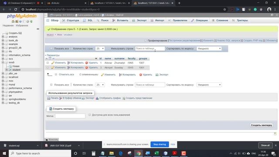Viewport: 279px width, 157px height.
Task: Open page settings gear icon at top right
Action: coord(272,15)
